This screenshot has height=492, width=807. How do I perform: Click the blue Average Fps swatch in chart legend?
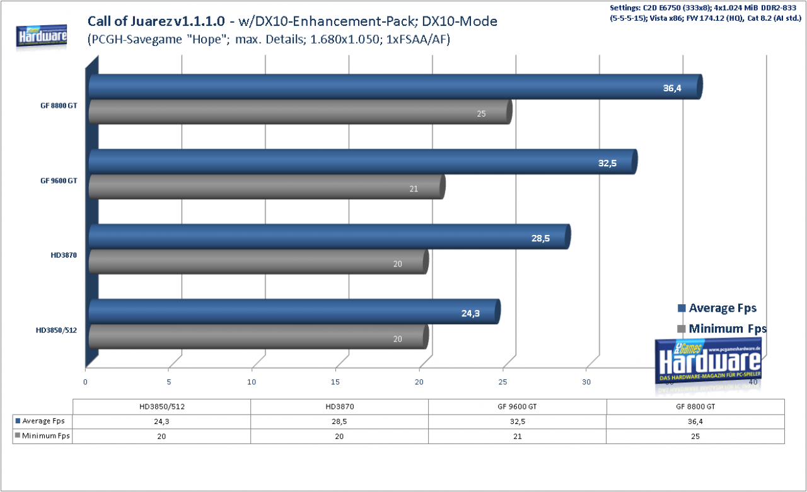(x=682, y=309)
